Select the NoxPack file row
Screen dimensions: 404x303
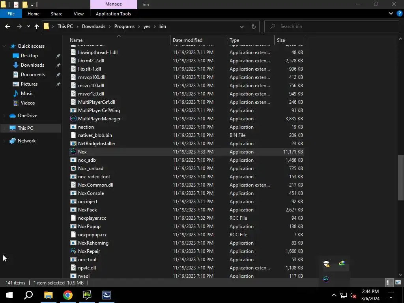187,210
